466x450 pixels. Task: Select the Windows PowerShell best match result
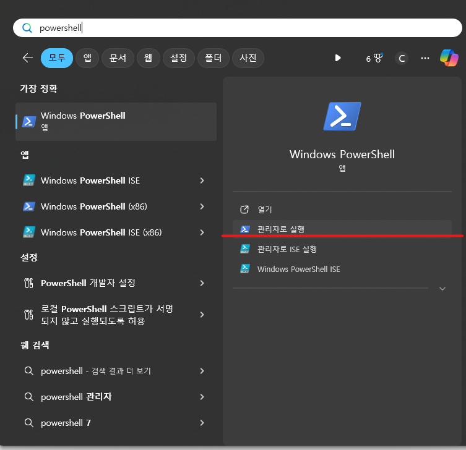click(116, 122)
